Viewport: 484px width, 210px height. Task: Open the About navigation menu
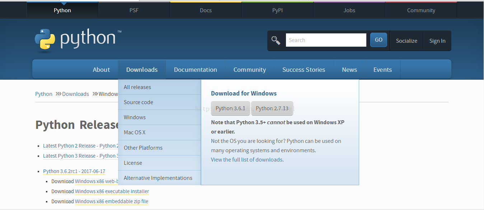[101, 70]
